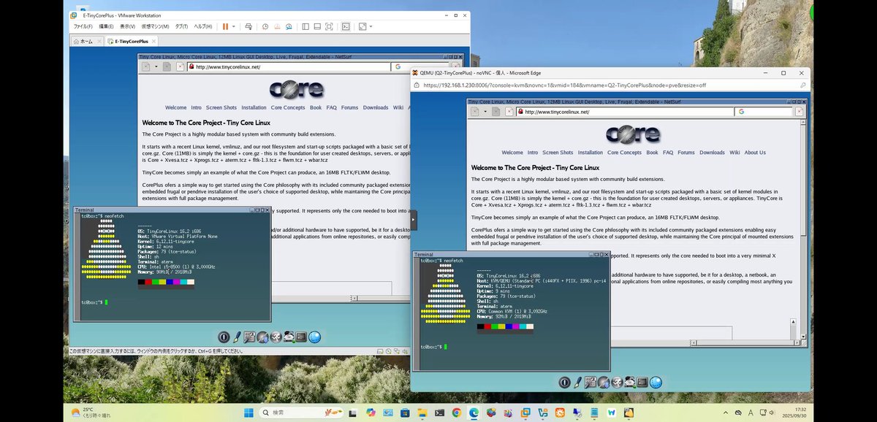The height and width of the screenshot is (422, 877).
Task: Open the wbar Apps icon in VMware guest
Action: (262, 337)
